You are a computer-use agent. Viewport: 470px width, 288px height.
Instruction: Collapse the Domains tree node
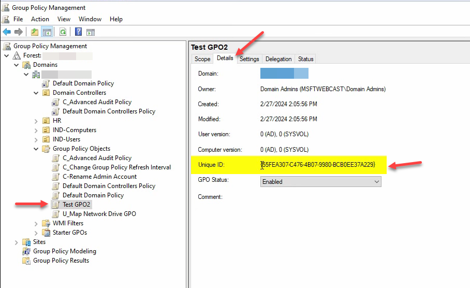point(17,65)
